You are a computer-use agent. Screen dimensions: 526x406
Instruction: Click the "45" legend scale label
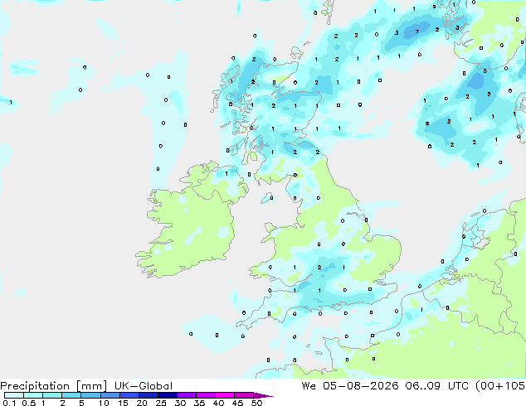coord(237,403)
